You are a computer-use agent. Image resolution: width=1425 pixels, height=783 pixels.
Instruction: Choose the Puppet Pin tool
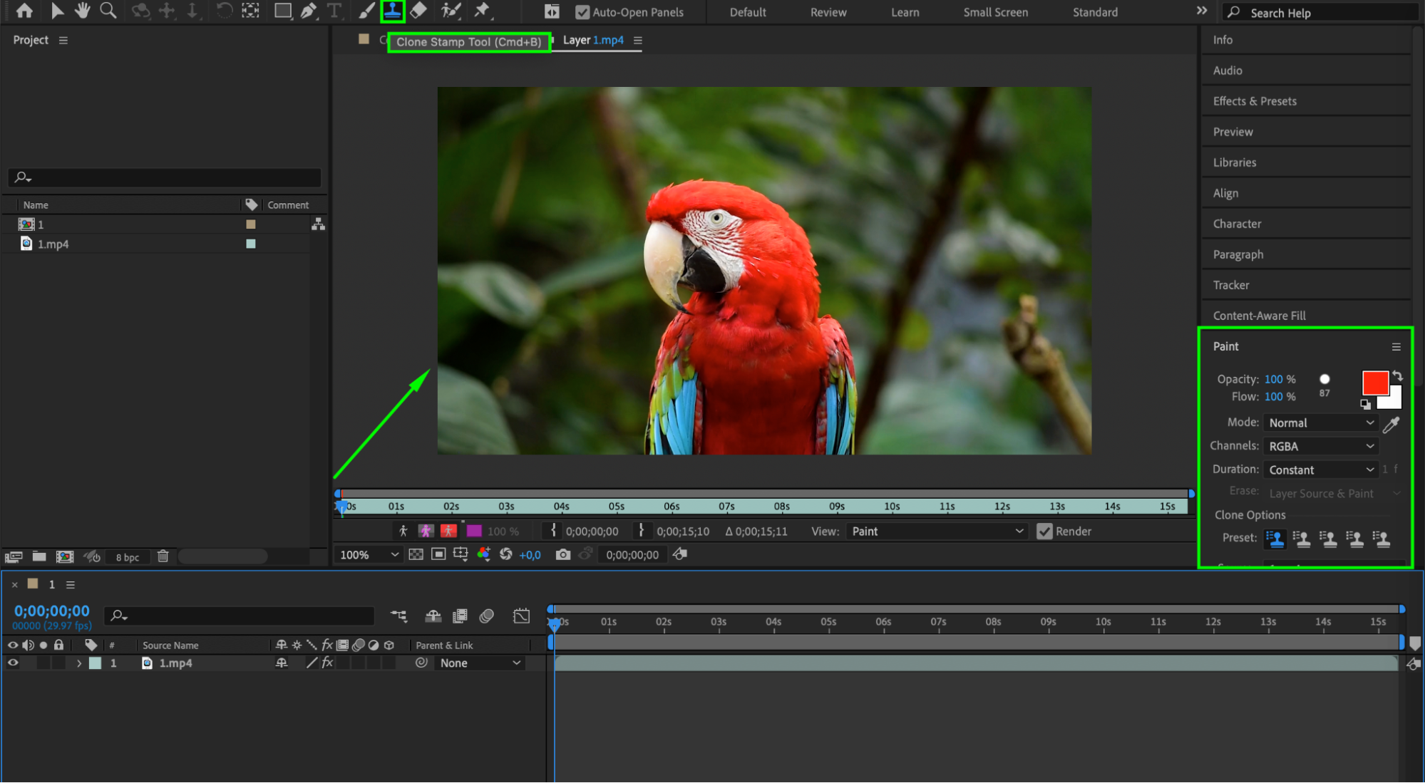pos(483,11)
